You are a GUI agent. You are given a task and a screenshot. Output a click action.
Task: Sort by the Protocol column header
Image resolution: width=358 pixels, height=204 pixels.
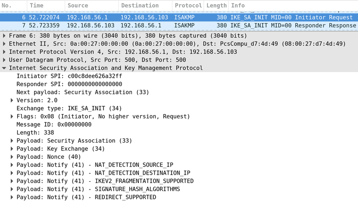coord(188,6)
